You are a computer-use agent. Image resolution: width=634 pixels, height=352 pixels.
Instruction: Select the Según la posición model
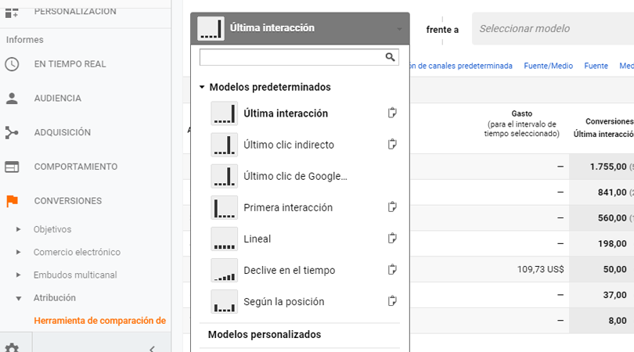[x=284, y=302]
